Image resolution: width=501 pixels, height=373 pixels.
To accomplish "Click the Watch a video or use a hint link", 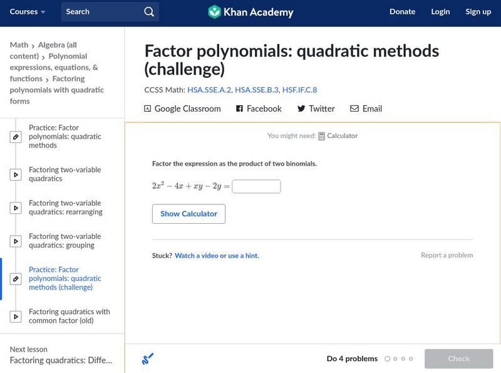I will [x=217, y=256].
